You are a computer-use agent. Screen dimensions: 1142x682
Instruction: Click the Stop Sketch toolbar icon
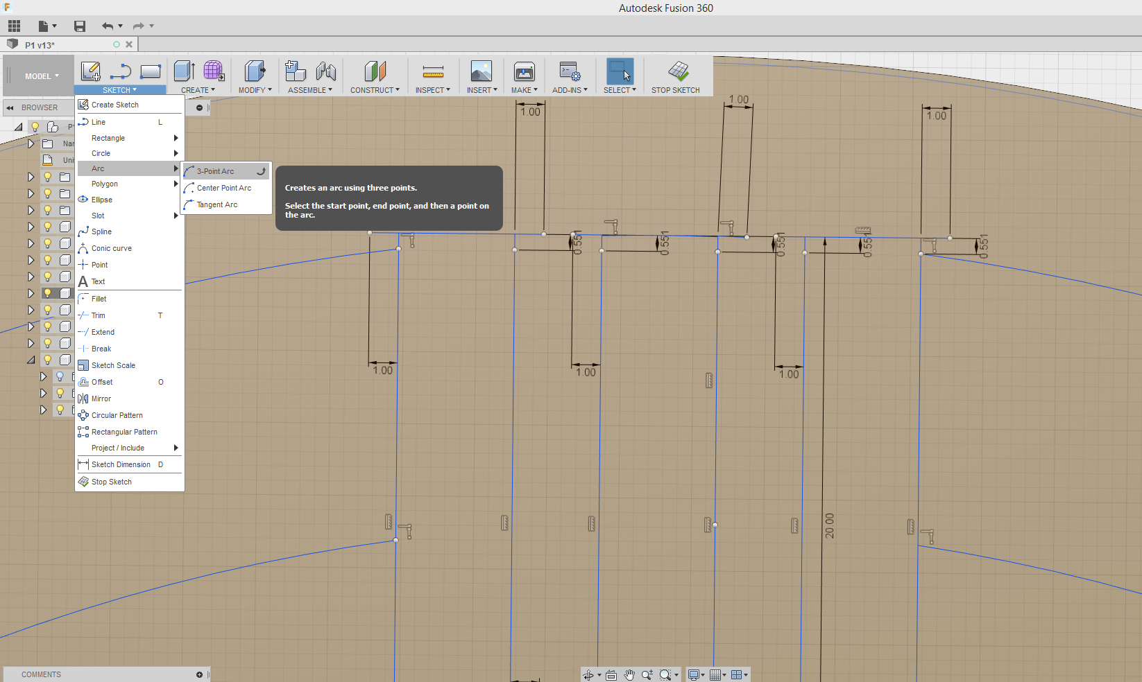point(678,71)
